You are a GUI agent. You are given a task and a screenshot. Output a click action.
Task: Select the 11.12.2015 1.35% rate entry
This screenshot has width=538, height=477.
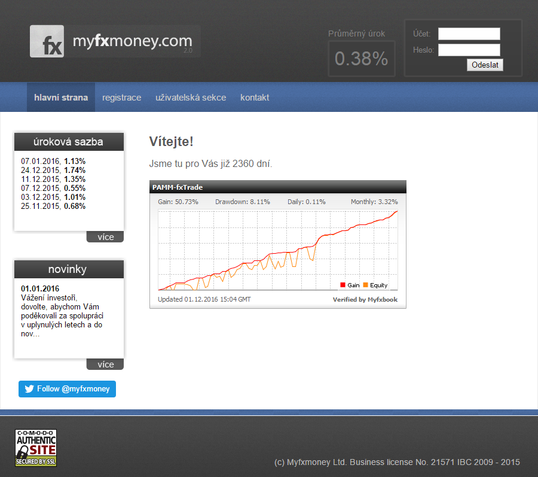(53, 179)
